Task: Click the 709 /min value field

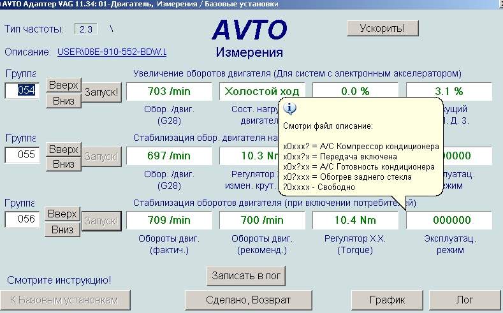Action: coord(169,221)
